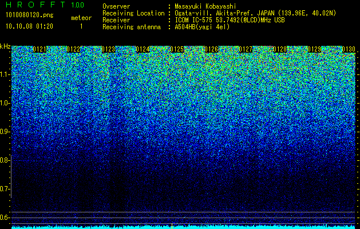Click the 0123 time marker label
This screenshot has width=360, height=229.
tap(108, 49)
